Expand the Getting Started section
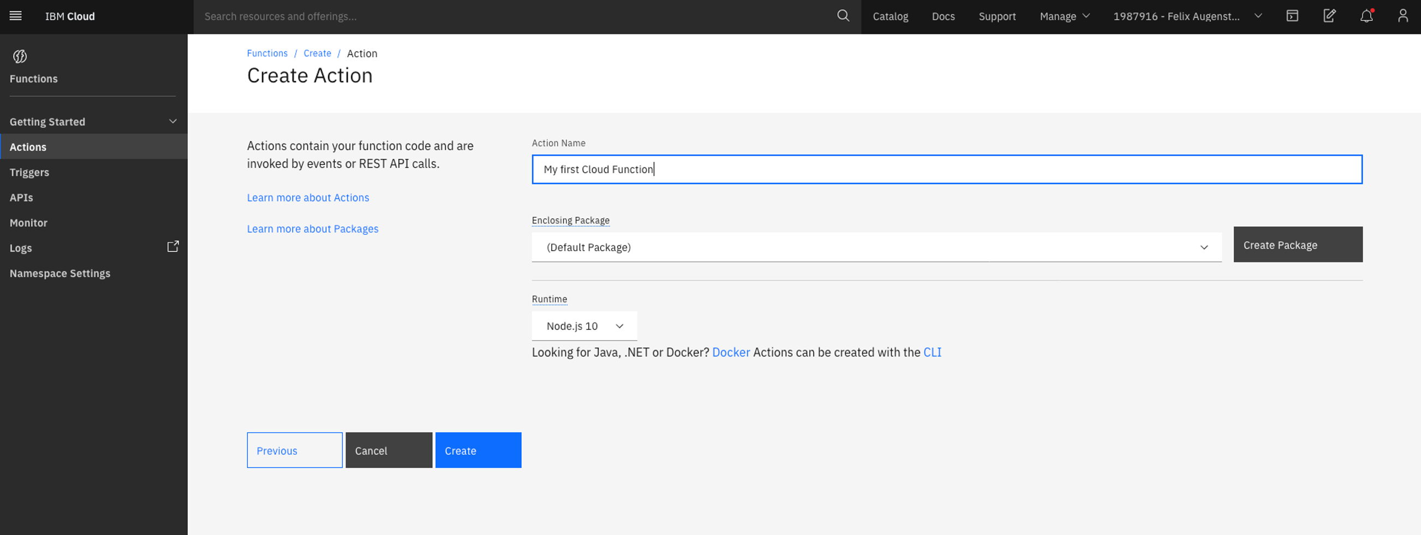Screen dimensions: 1421x535 (172, 121)
